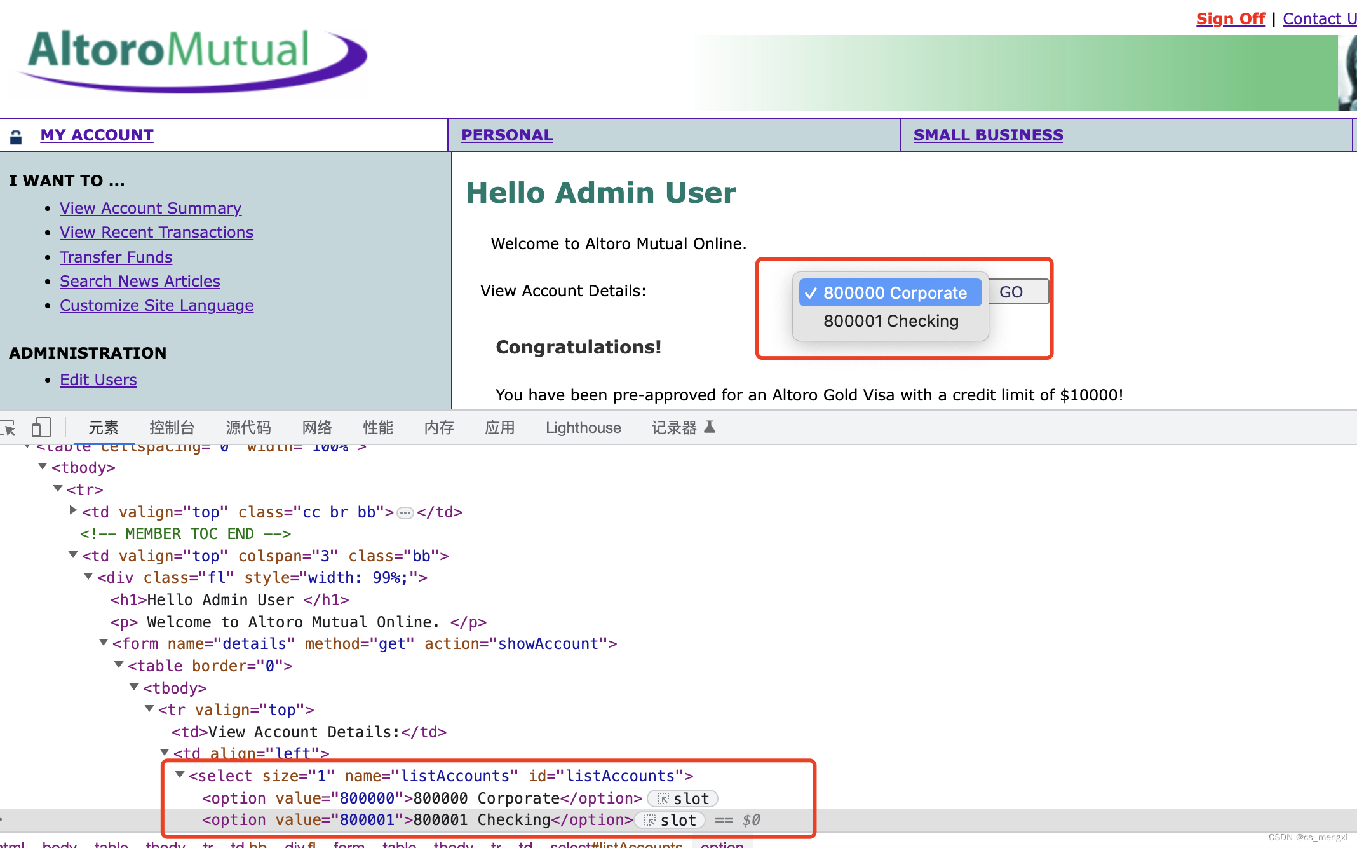
Task: Click Transfer Funds link
Action: [116, 256]
